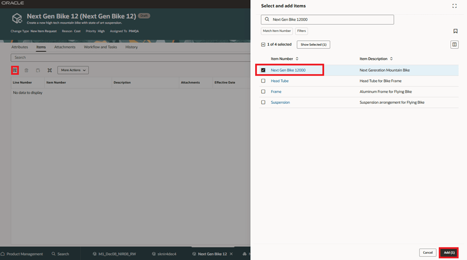467x260 pixels.
Task: Open the column settings icon
Action: click(x=454, y=45)
